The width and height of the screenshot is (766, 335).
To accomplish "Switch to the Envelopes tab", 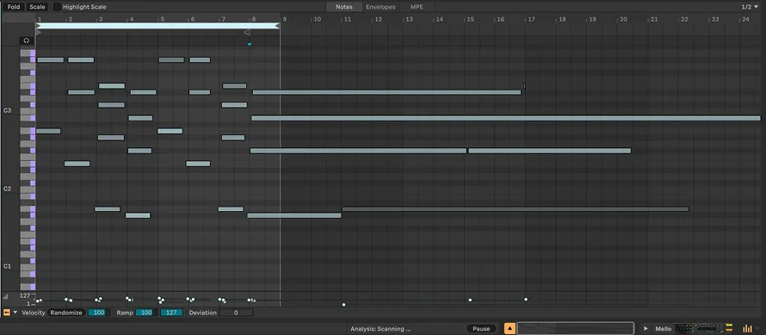I will click(380, 7).
